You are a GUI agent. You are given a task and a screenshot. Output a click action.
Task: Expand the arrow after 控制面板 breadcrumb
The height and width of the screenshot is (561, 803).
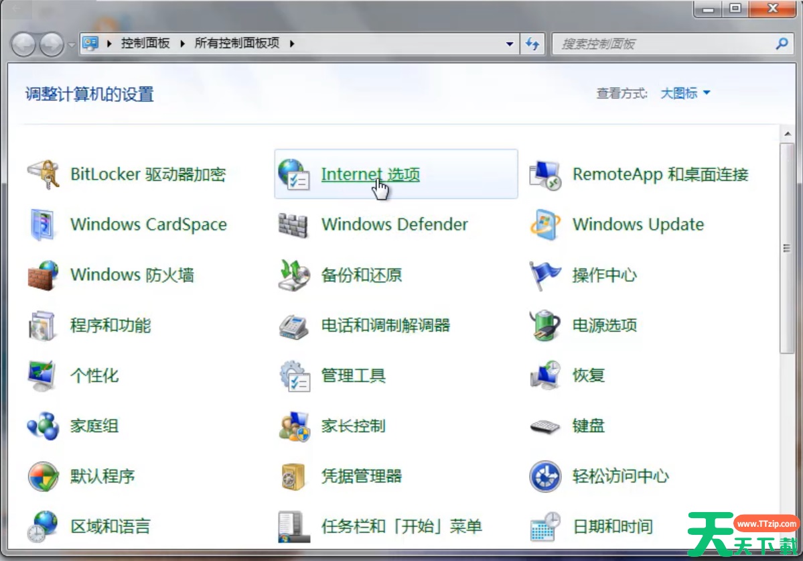[x=183, y=44]
